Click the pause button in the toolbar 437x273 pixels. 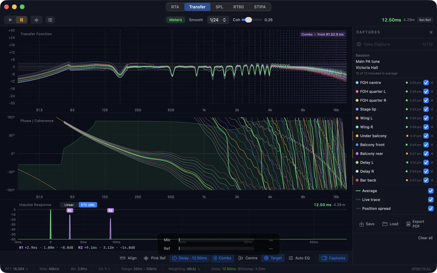(x=22, y=20)
